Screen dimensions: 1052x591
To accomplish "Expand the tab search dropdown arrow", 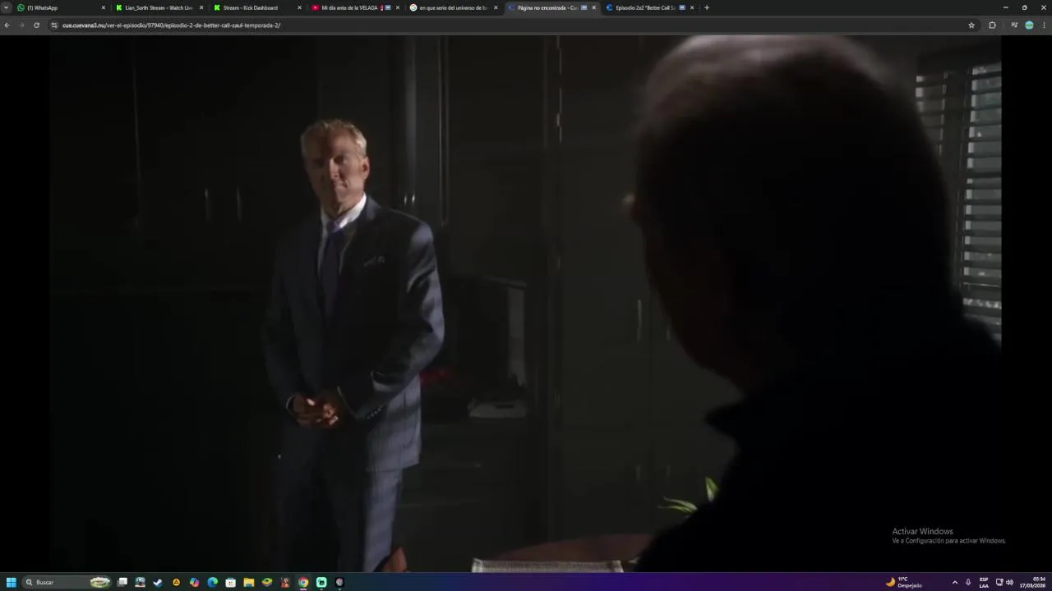I will [x=7, y=7].
